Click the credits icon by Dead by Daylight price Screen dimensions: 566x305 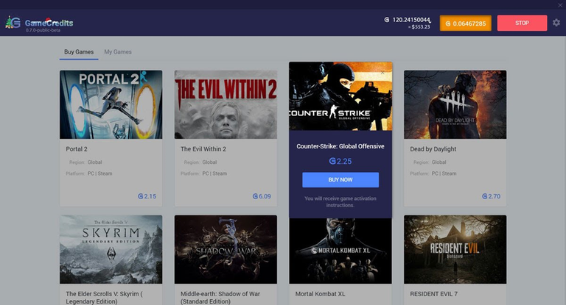(485, 196)
